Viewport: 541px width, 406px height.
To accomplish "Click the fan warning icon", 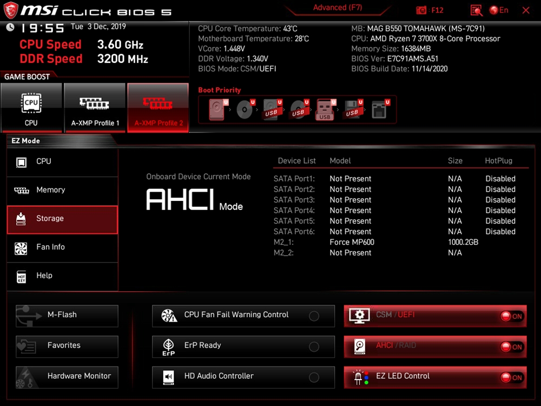I will click(169, 315).
